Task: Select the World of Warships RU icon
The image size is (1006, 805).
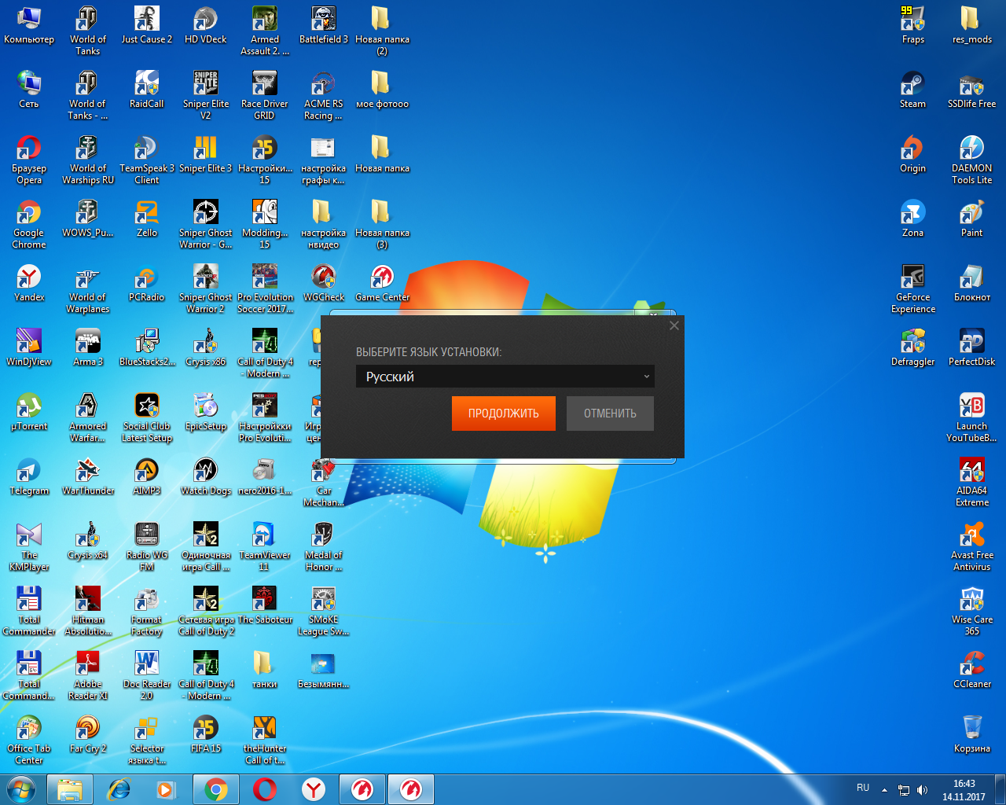Action: click(87, 160)
